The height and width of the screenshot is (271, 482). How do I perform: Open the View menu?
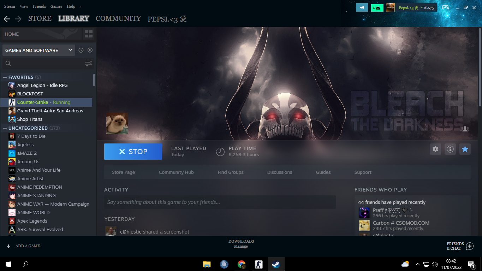click(24, 6)
